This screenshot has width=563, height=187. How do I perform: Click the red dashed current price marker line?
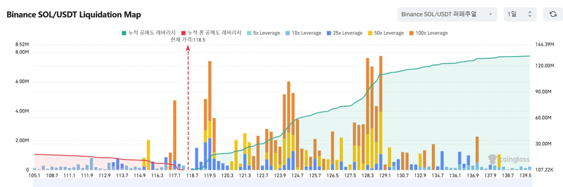pos(188,107)
